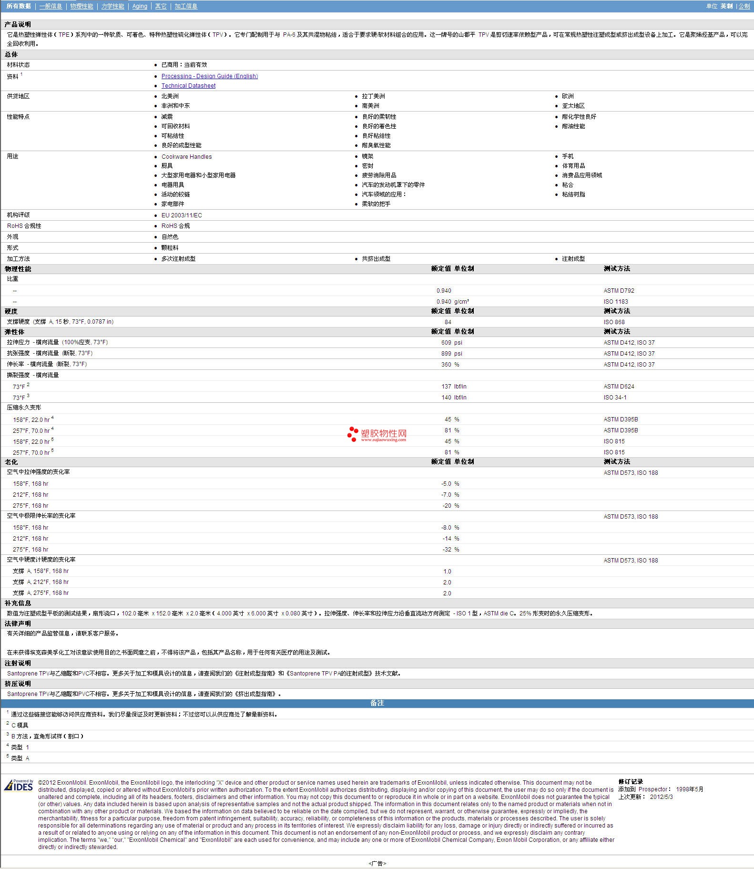Open the Technical Datasheet link
This screenshot has height=869, width=754.
click(188, 86)
